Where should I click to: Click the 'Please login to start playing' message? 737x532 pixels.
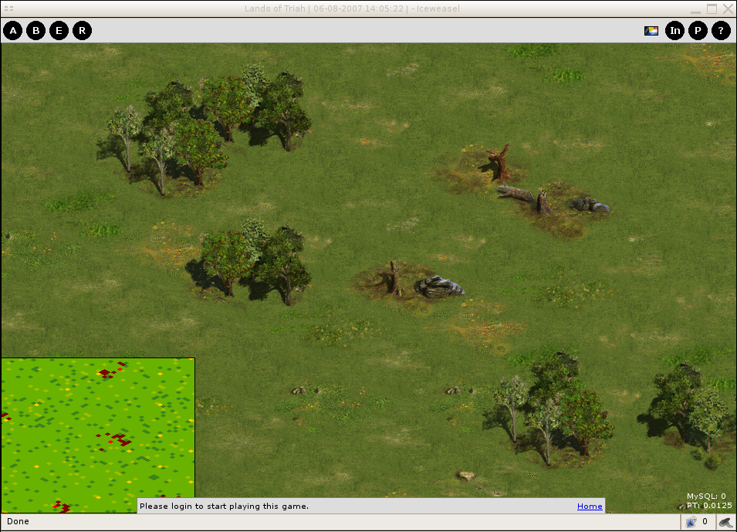[225, 506]
